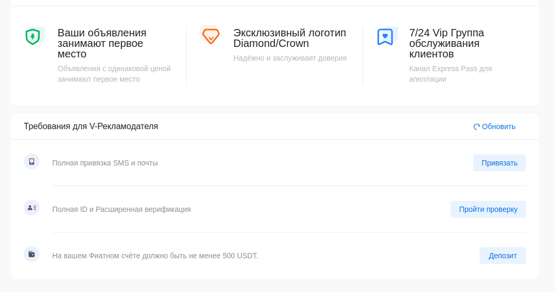Viewport: 555px width, 292px height.
Task: Select the heading Ваши объявления занимают первое место
Action: coord(102,43)
